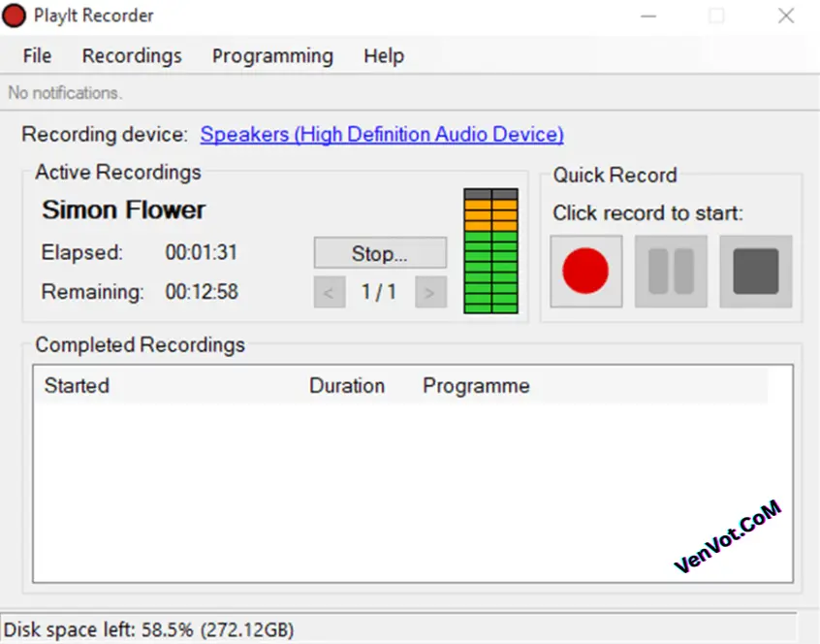The width and height of the screenshot is (820, 644).
Task: Click the 'Simon Flower' recording title
Action: click(123, 209)
